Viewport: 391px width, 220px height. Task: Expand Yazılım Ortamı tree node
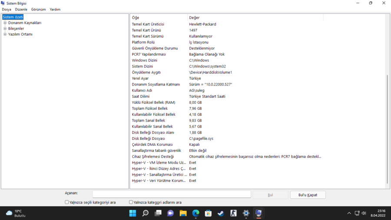pyautogui.click(x=5, y=34)
